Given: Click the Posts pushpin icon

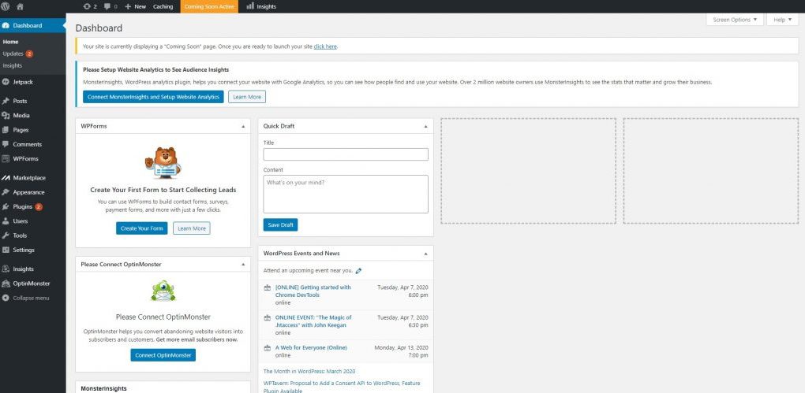Looking at the screenshot, I should tap(6, 101).
